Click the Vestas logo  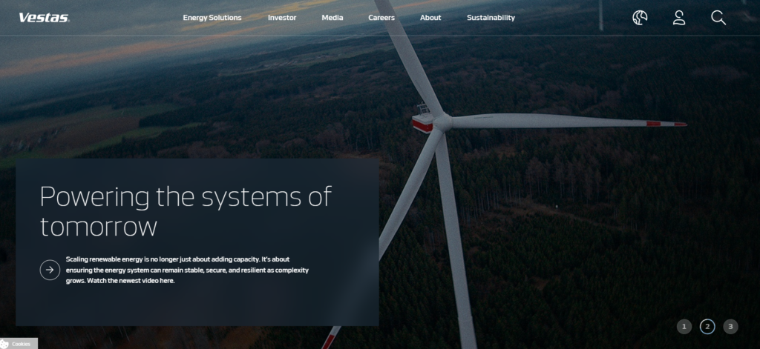(x=44, y=18)
